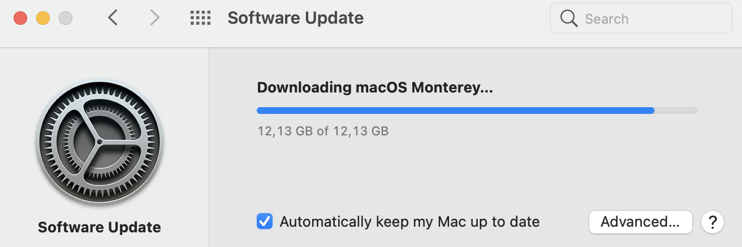Click the yellow minimize window button
The height and width of the screenshot is (247, 742).
click(x=43, y=18)
